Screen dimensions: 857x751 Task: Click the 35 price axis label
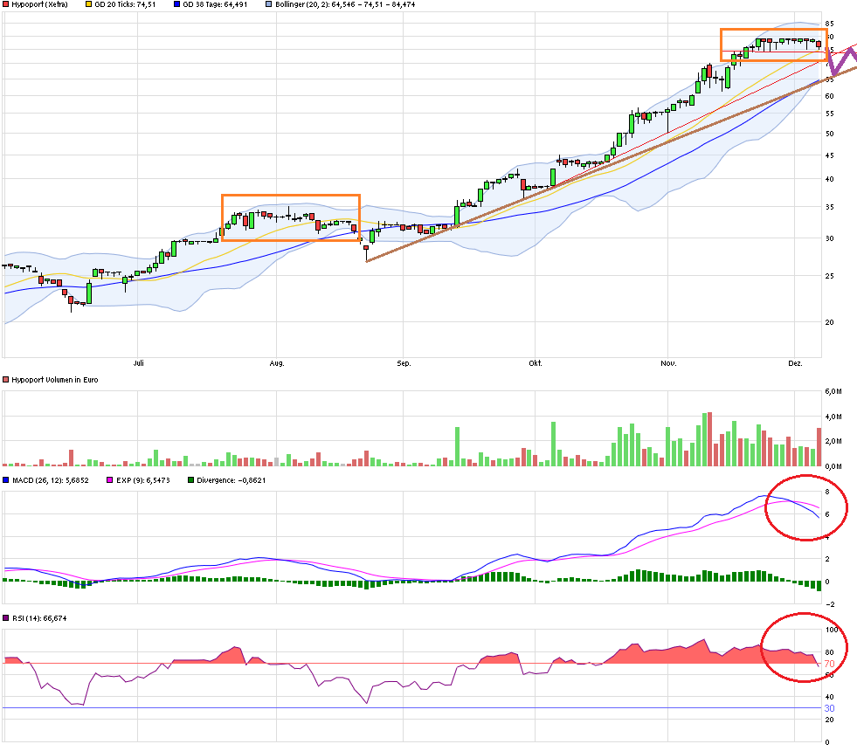coord(830,207)
